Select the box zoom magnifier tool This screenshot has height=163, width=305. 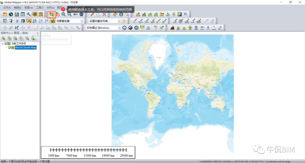coord(51,15)
